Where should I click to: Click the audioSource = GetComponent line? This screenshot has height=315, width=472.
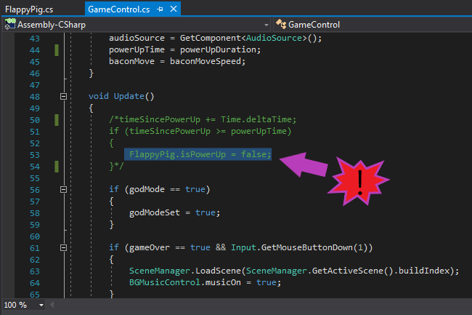point(215,38)
